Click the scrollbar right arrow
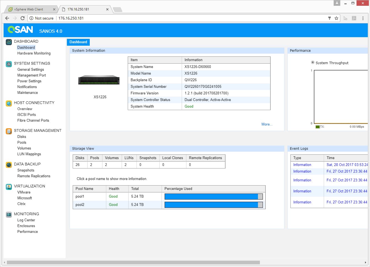370x267 pixels. [366, 263]
